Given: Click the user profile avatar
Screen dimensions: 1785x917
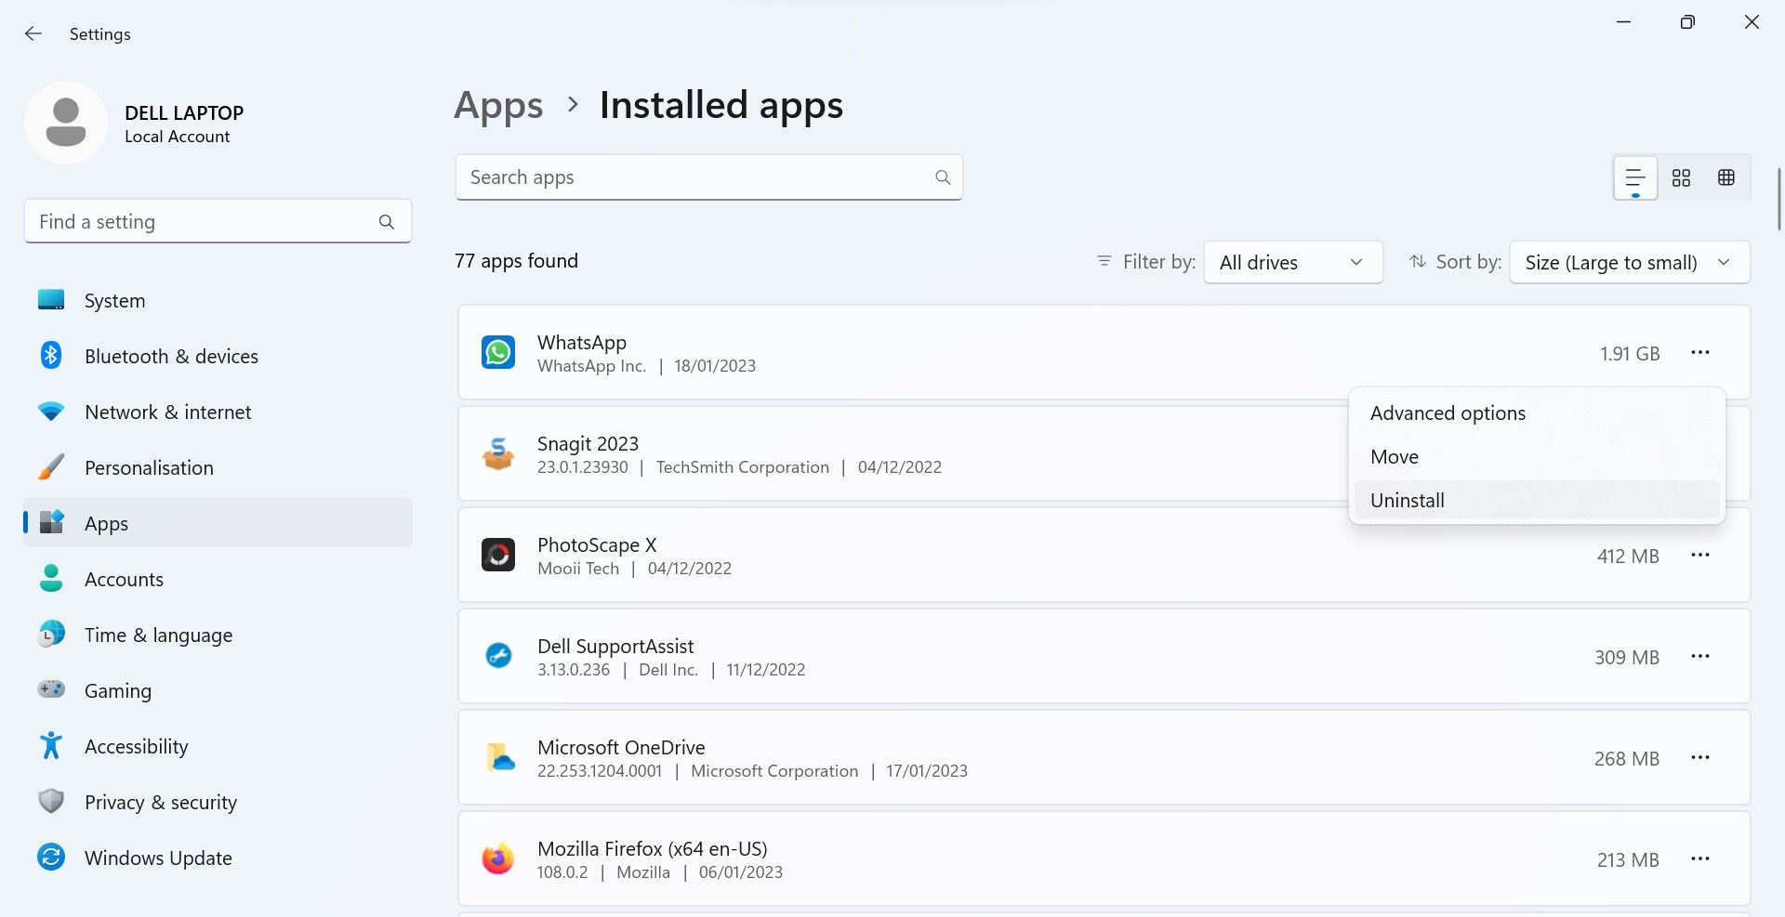Looking at the screenshot, I should (x=66, y=123).
